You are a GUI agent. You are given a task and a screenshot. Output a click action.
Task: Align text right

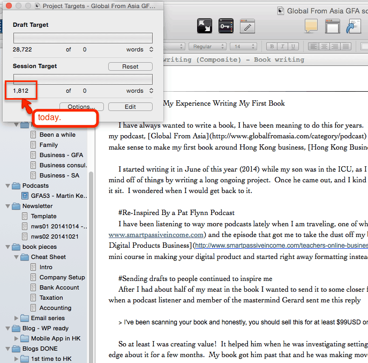(x=335, y=47)
